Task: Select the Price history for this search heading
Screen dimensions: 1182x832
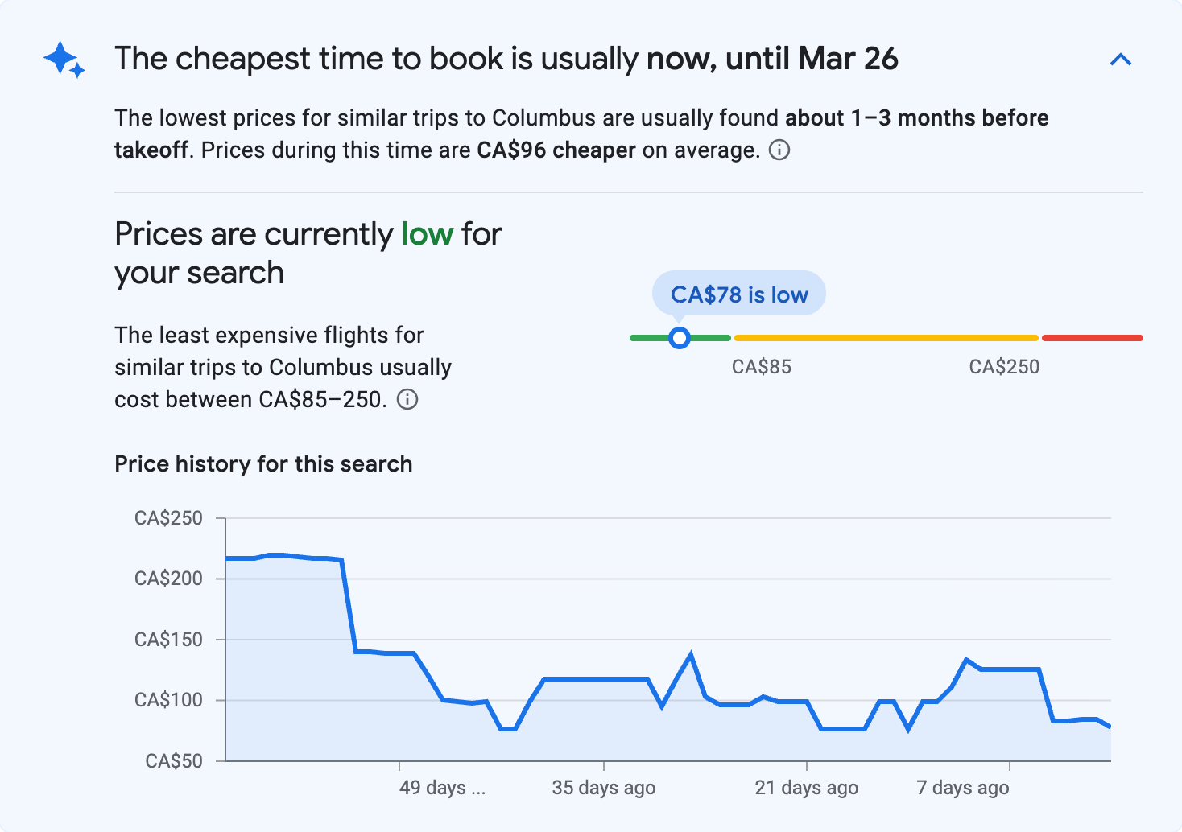Action: (x=263, y=463)
